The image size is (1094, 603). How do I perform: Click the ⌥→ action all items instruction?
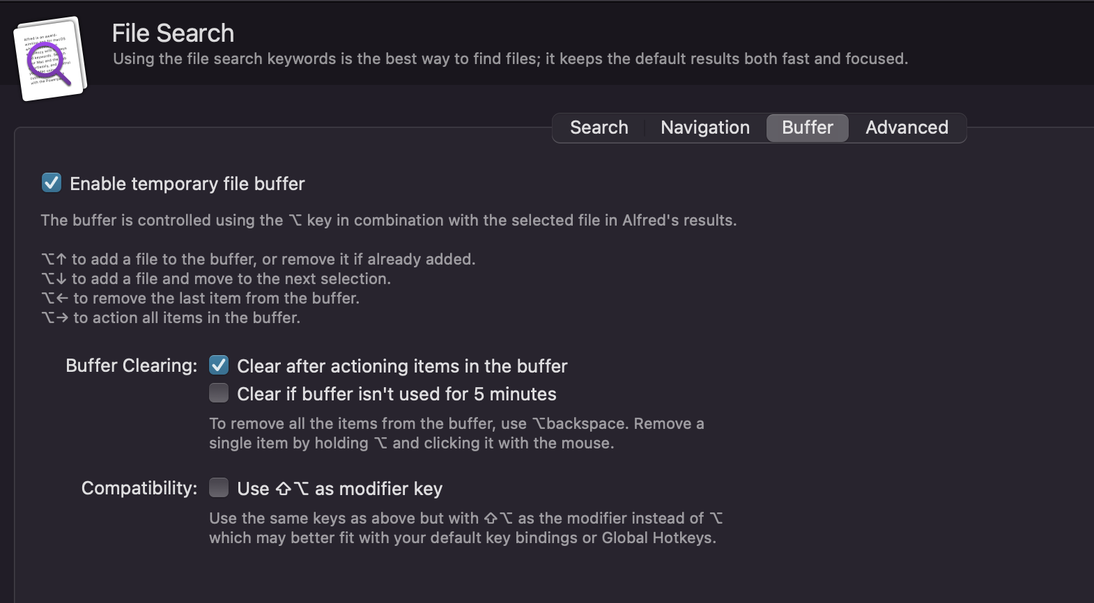pyautogui.click(x=170, y=318)
